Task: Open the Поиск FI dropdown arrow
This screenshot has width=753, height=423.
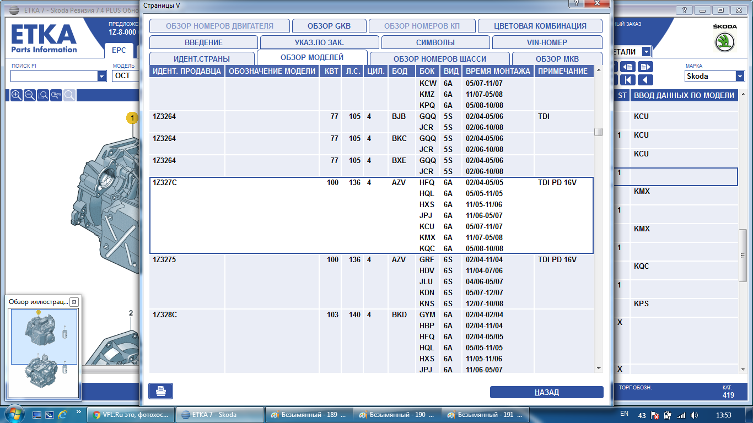Action: [101, 76]
